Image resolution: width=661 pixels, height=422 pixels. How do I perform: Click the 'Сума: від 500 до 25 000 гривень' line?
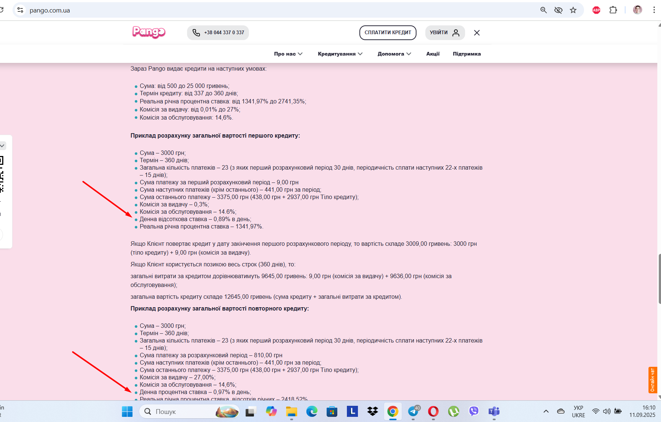tap(184, 86)
